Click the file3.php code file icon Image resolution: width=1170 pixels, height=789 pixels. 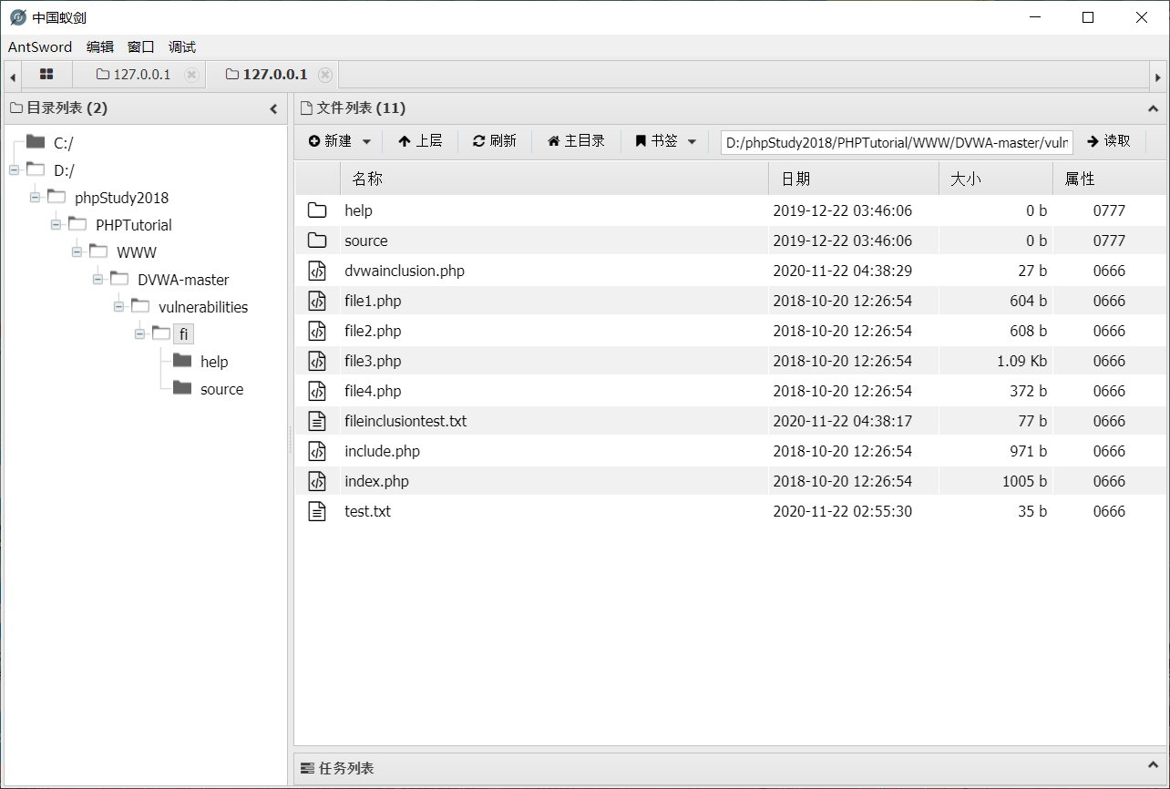coord(316,361)
